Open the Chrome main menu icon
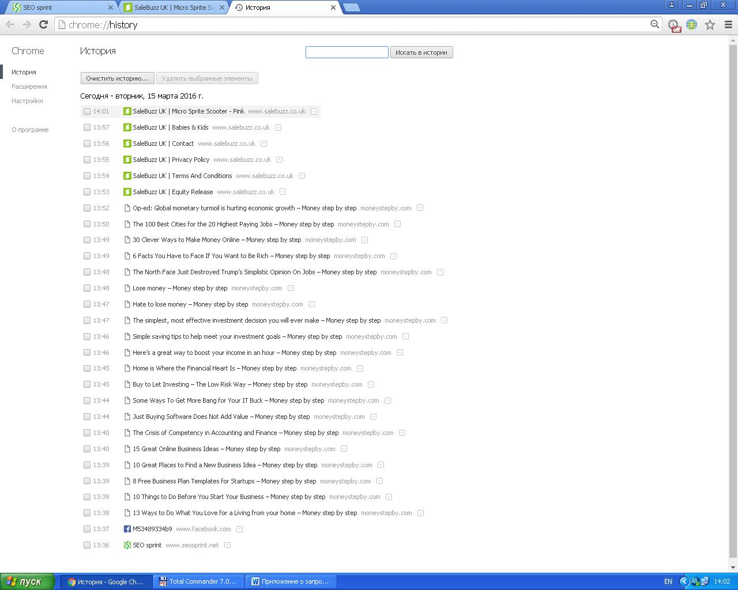The width and height of the screenshot is (738, 590). point(728,25)
